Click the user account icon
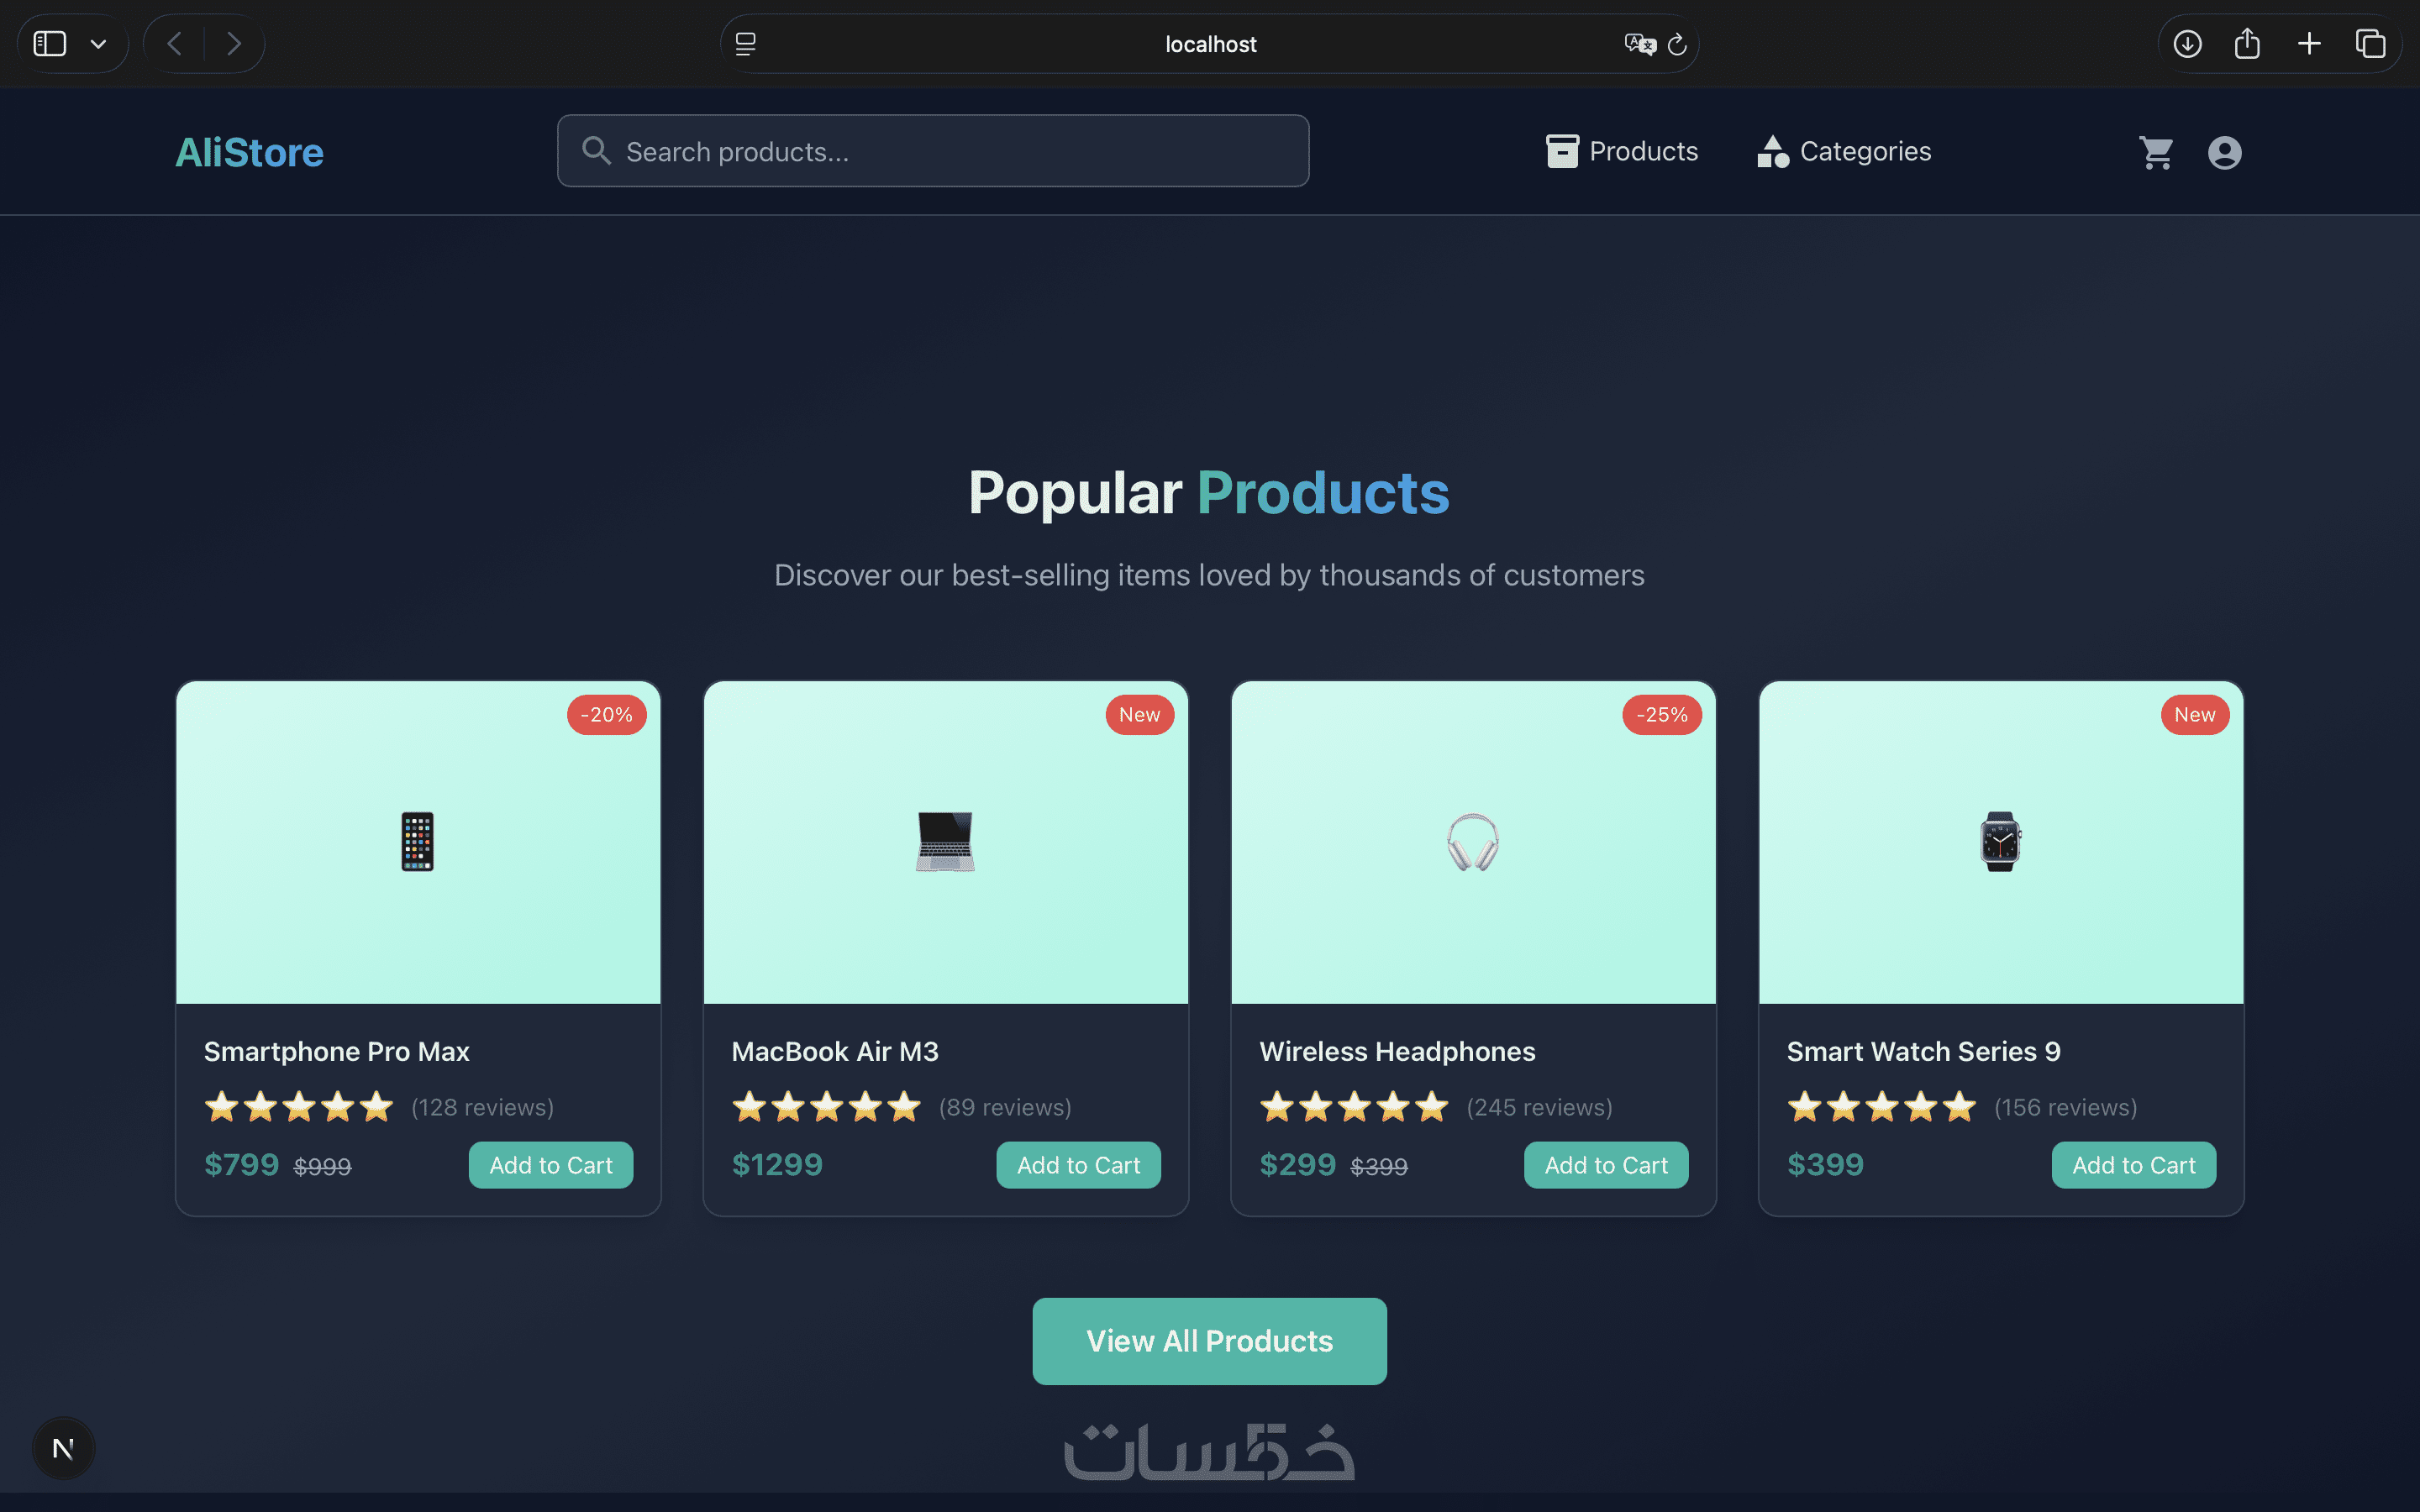Viewport: 2420px width, 1512px height. click(x=2224, y=152)
